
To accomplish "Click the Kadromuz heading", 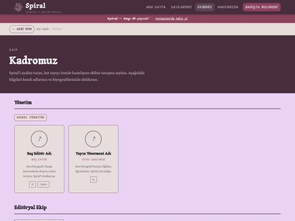I will (x=33, y=61).
